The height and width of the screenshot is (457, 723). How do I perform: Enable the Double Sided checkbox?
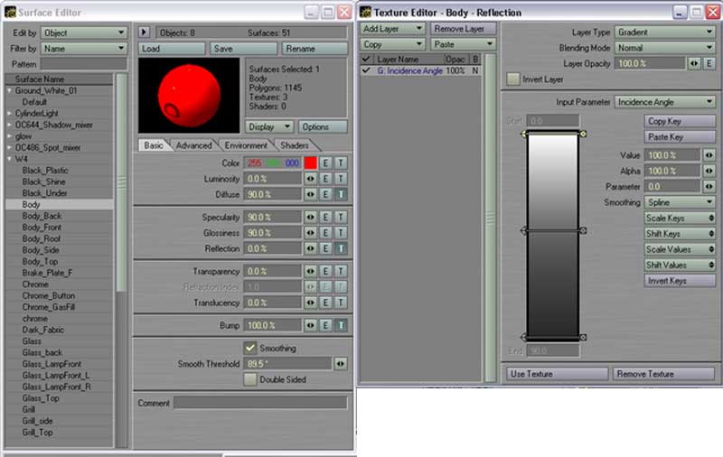point(250,379)
